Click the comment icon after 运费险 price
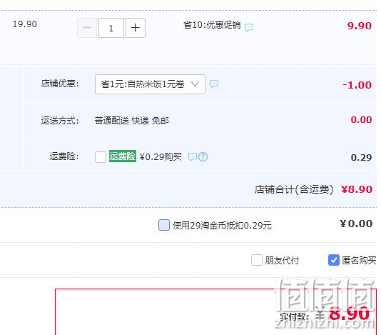This screenshot has width=381, height=335. click(x=193, y=156)
